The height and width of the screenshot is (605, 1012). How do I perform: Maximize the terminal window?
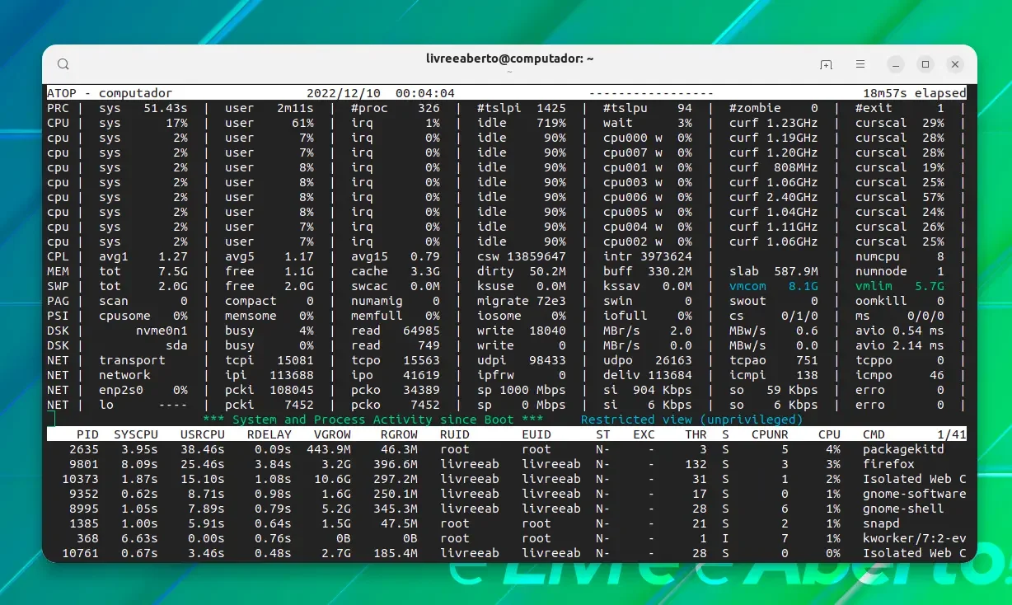(x=925, y=64)
